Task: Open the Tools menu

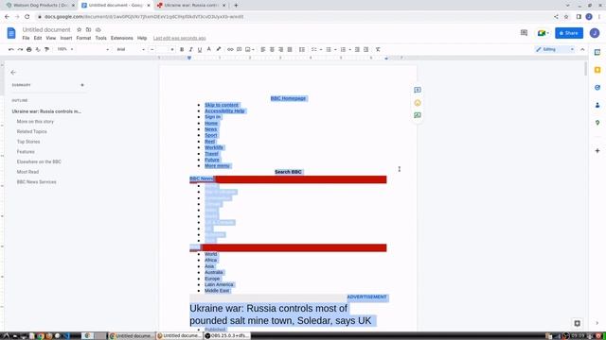Action: [x=100, y=38]
